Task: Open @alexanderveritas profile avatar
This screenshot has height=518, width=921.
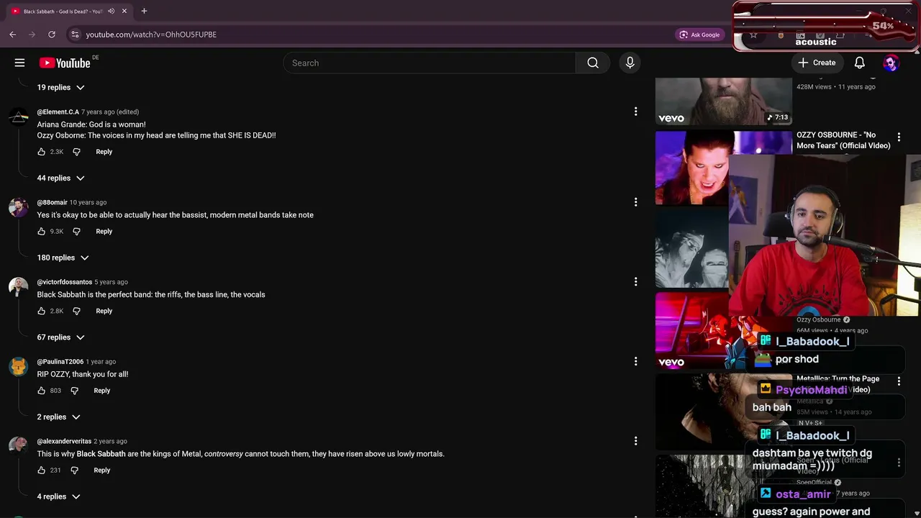Action: 18,447
